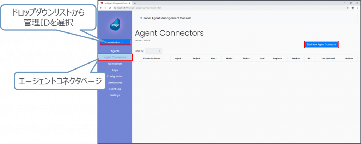Click browser back arrow
The image size is (361, 144).
tap(101, 7)
